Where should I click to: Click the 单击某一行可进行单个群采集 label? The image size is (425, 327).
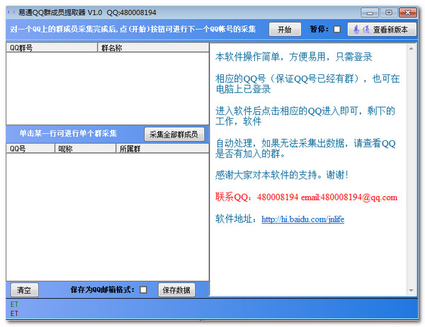(x=68, y=133)
